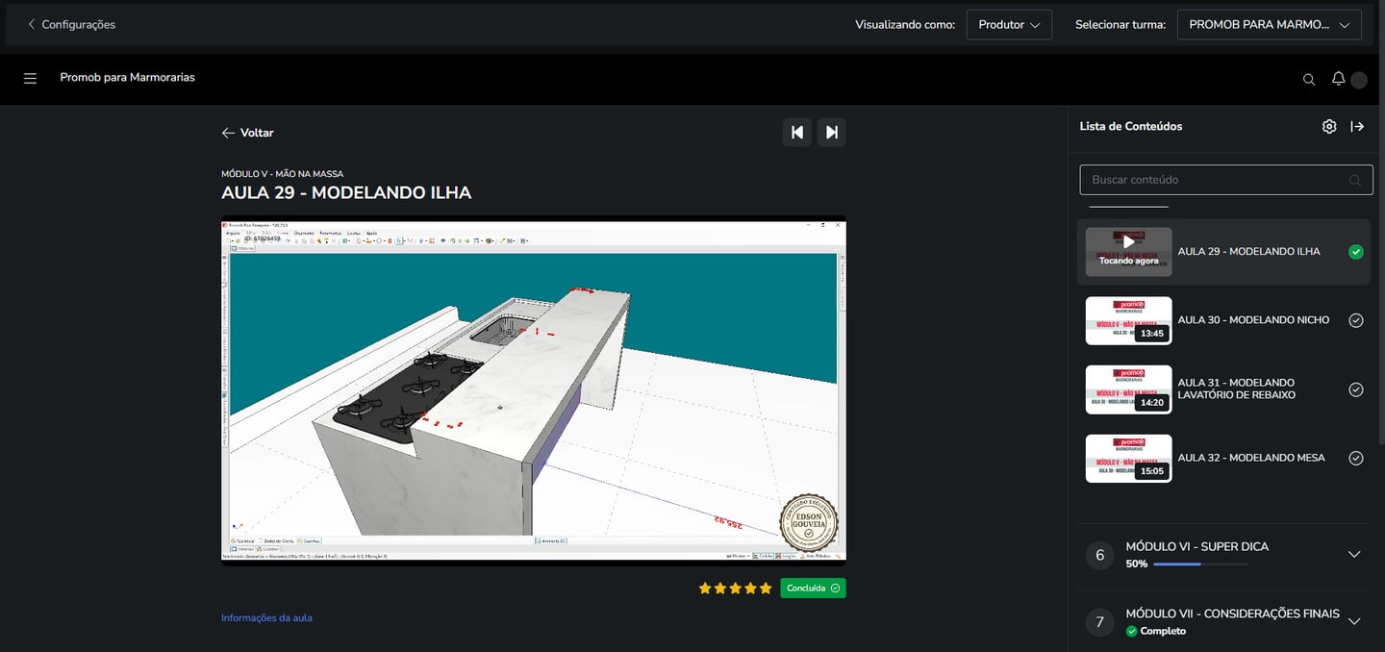The image size is (1385, 652).
Task: Collapse the content list panel
Action: [x=1357, y=126]
